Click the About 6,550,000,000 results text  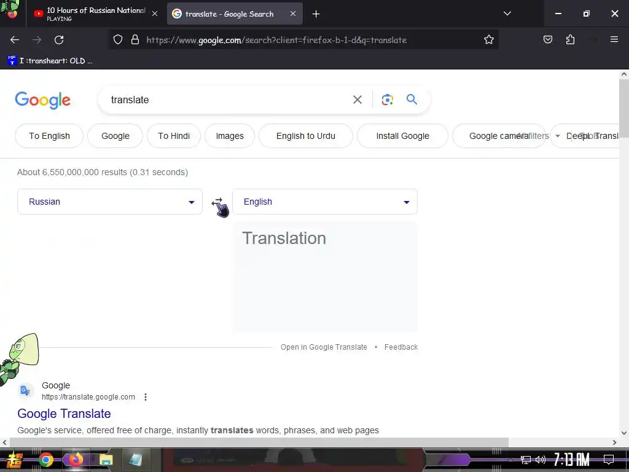point(103,172)
